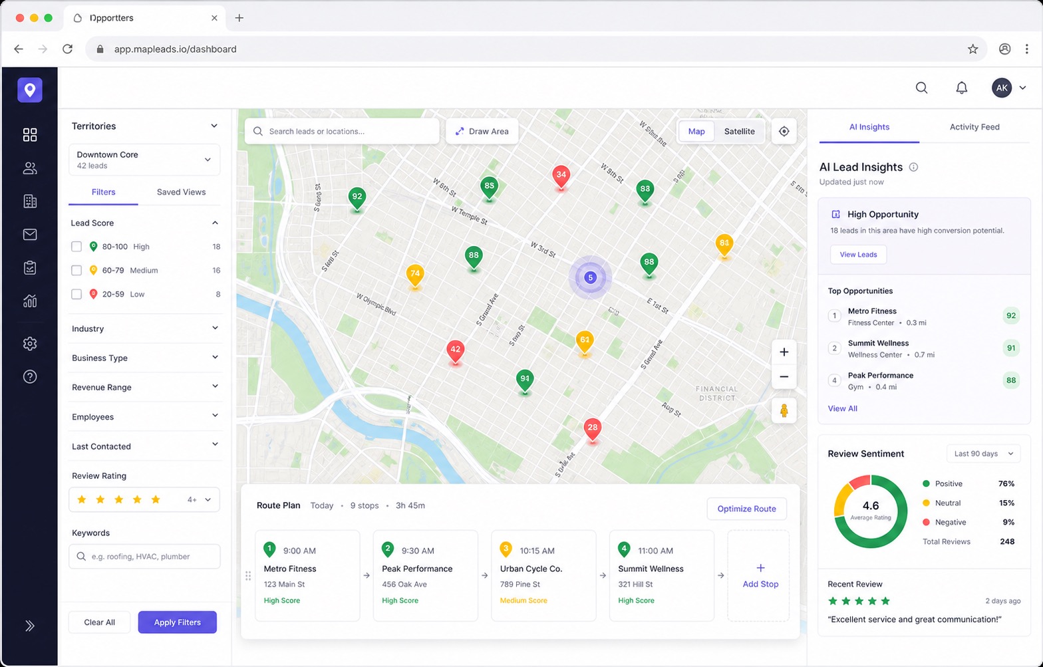The width and height of the screenshot is (1043, 667).
Task: Check the 20-59 Low lead score box
Action: coord(76,294)
